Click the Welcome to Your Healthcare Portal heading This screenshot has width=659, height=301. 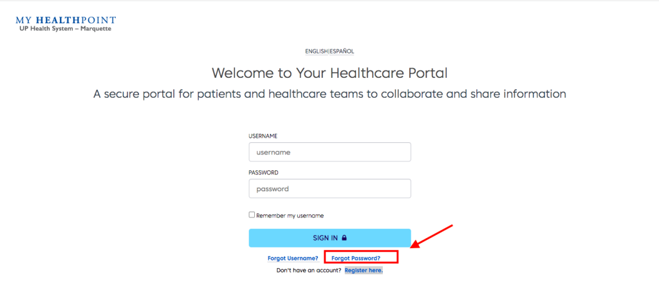pyautogui.click(x=329, y=73)
